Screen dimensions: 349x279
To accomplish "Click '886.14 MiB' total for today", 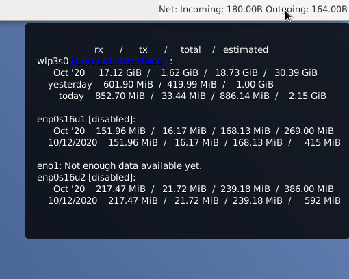I will (244, 96).
